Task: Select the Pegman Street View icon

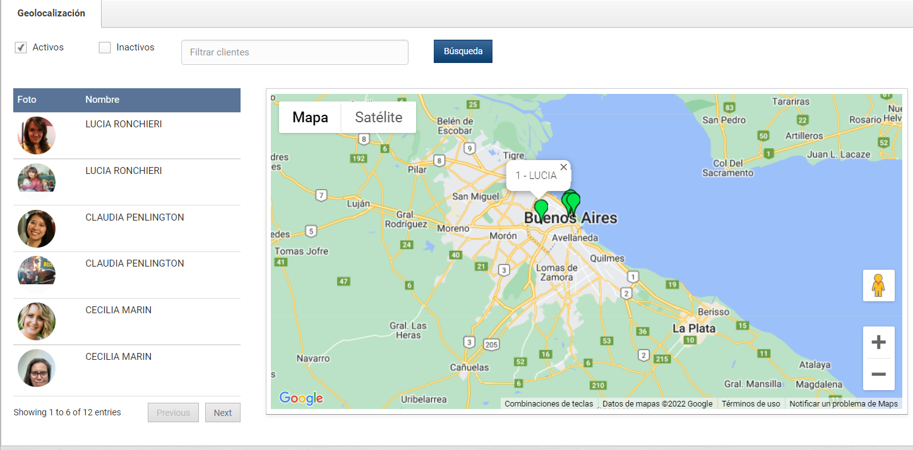Action: point(878,285)
